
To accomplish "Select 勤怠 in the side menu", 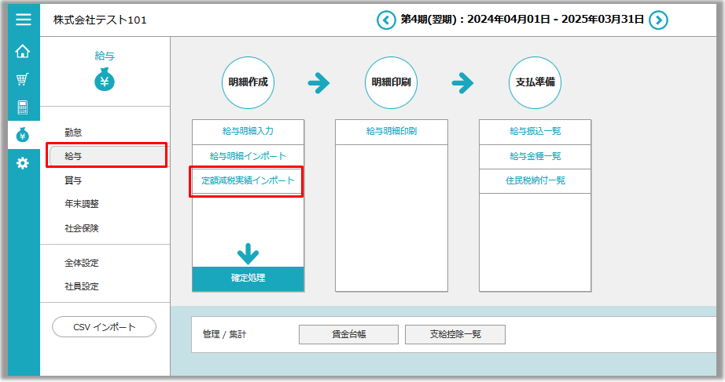I will tap(73, 133).
